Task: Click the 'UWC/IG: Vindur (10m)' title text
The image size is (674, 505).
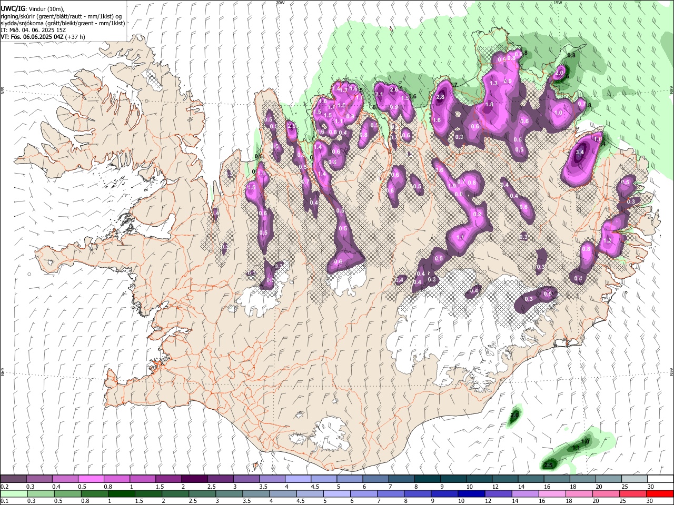Action: pyautogui.click(x=32, y=8)
